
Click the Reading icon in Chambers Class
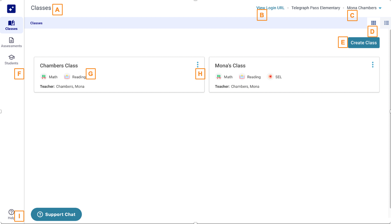tap(67, 77)
